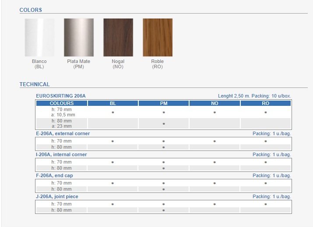The image size is (313, 227).
Task: Select the PM column header
Action: point(163,103)
